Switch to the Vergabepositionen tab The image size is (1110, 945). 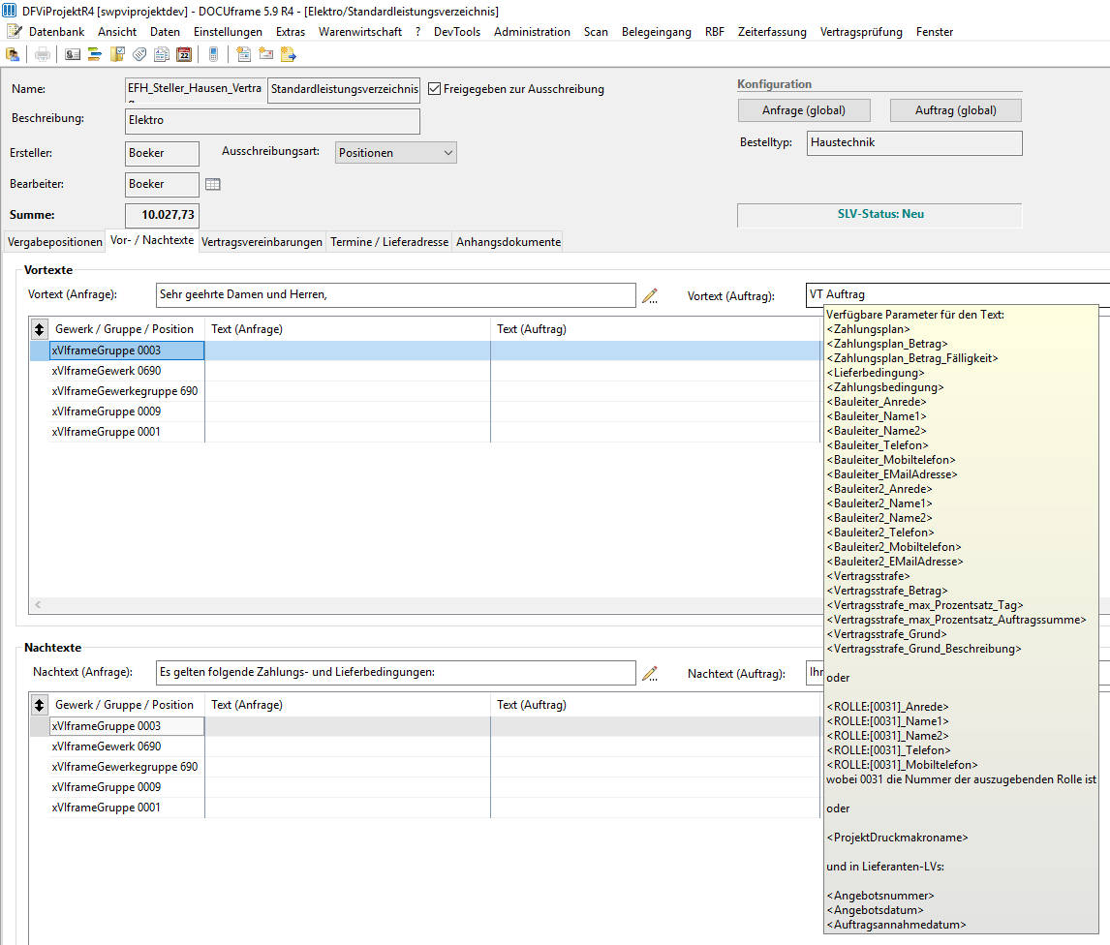click(55, 242)
